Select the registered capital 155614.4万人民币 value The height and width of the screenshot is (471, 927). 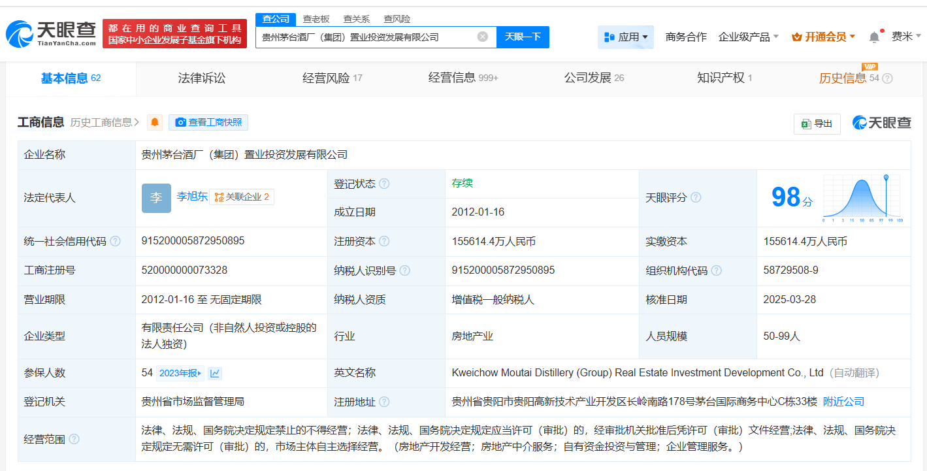click(x=494, y=241)
